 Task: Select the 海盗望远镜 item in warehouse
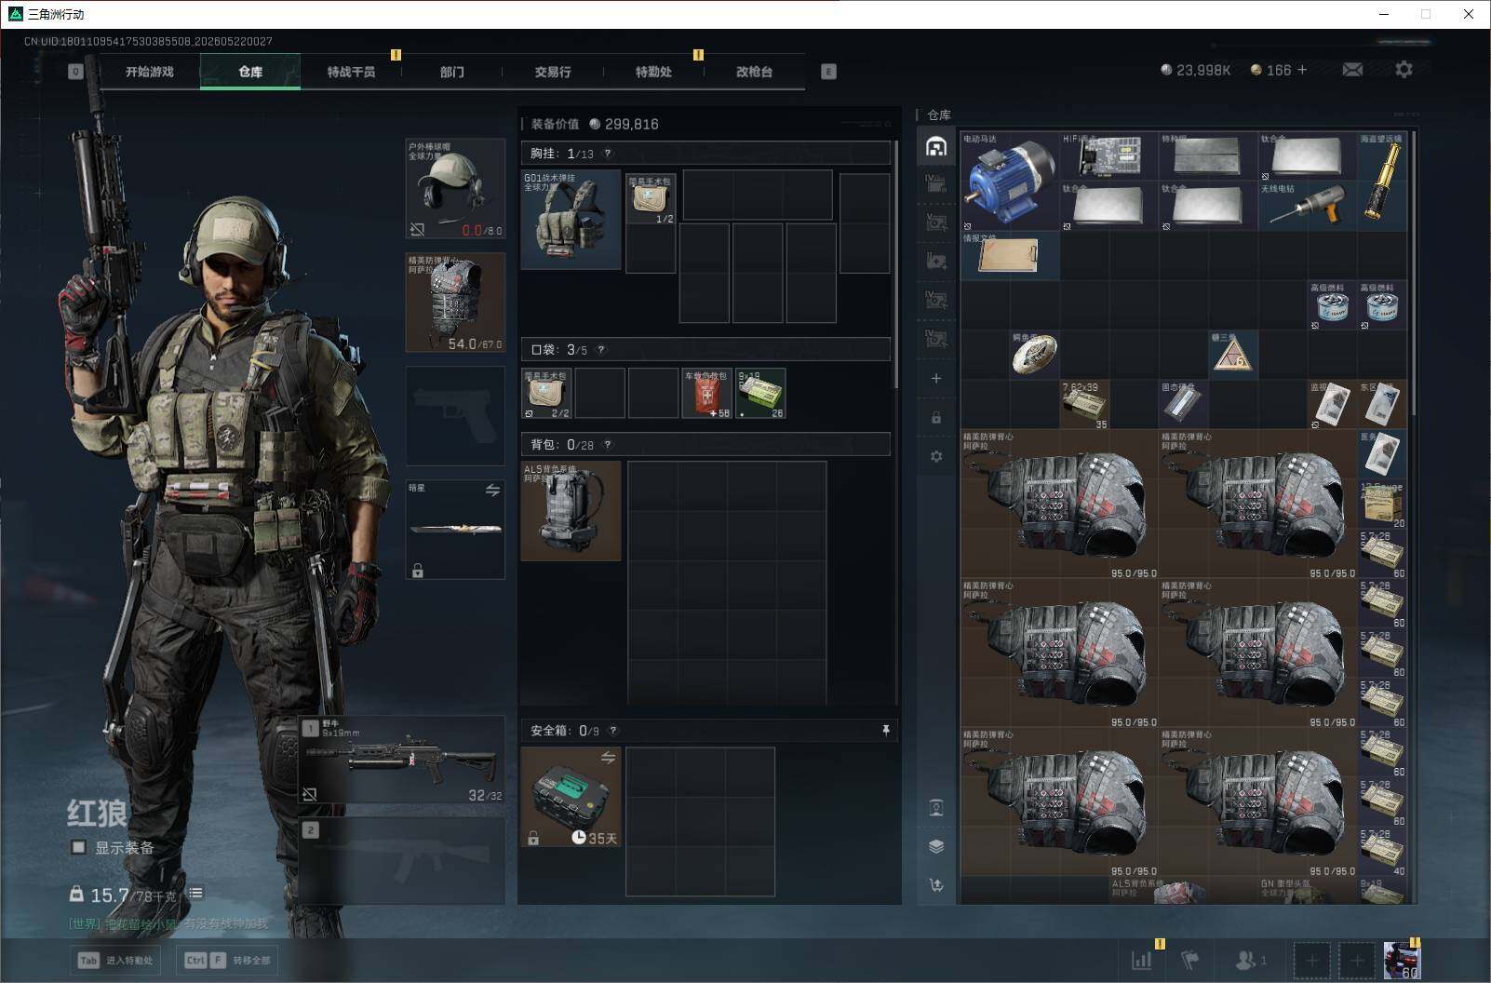pos(1382,182)
